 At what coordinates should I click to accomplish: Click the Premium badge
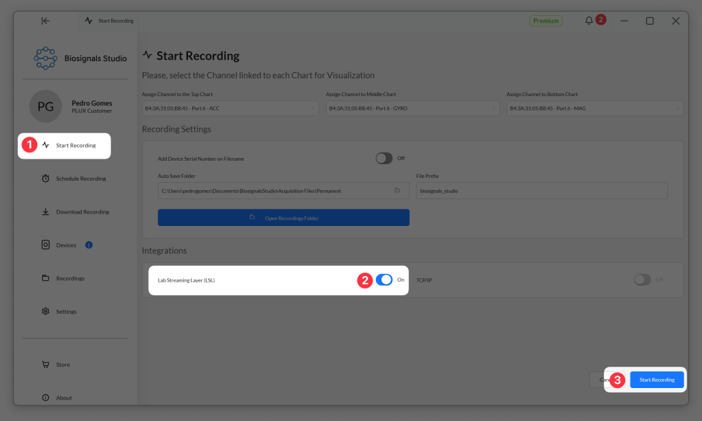point(546,21)
